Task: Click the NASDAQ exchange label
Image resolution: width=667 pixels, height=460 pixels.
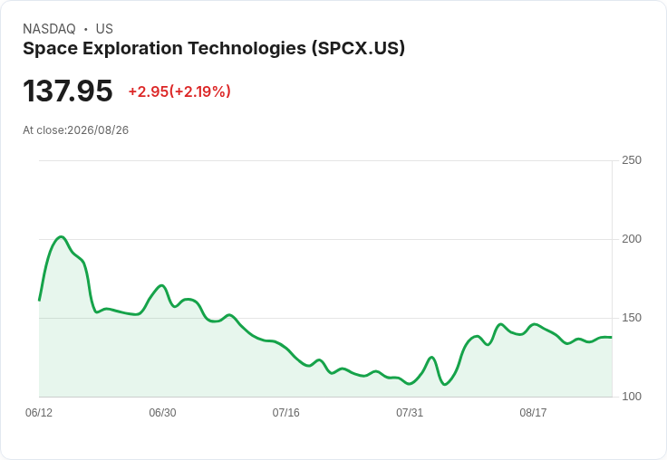Action: click(49, 29)
